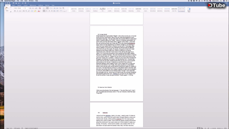This screenshot has width=229, height=129.
Task: Apply superscript formatting
Action: [x=29, y=11]
